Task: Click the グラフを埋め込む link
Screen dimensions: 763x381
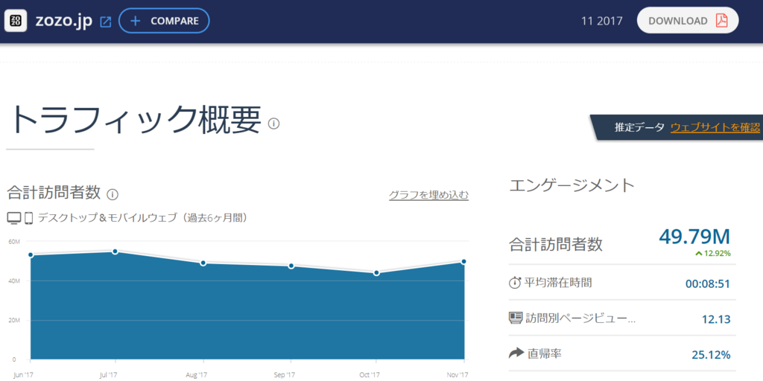Action: tap(428, 196)
